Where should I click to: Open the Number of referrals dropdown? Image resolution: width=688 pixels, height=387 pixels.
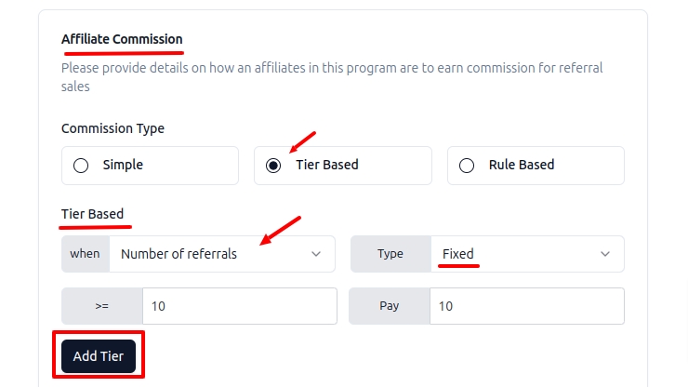coord(221,254)
